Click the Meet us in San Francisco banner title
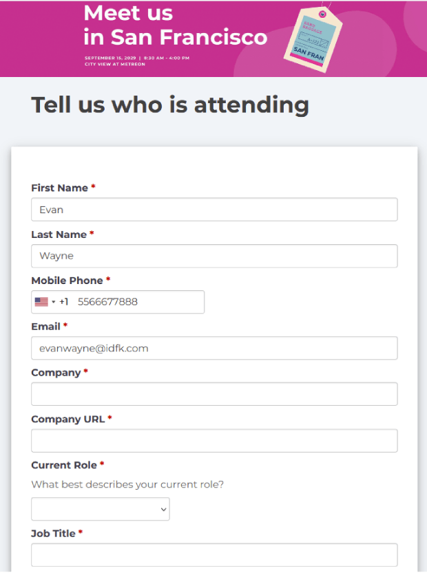This screenshot has width=427, height=588. pyautogui.click(x=176, y=25)
